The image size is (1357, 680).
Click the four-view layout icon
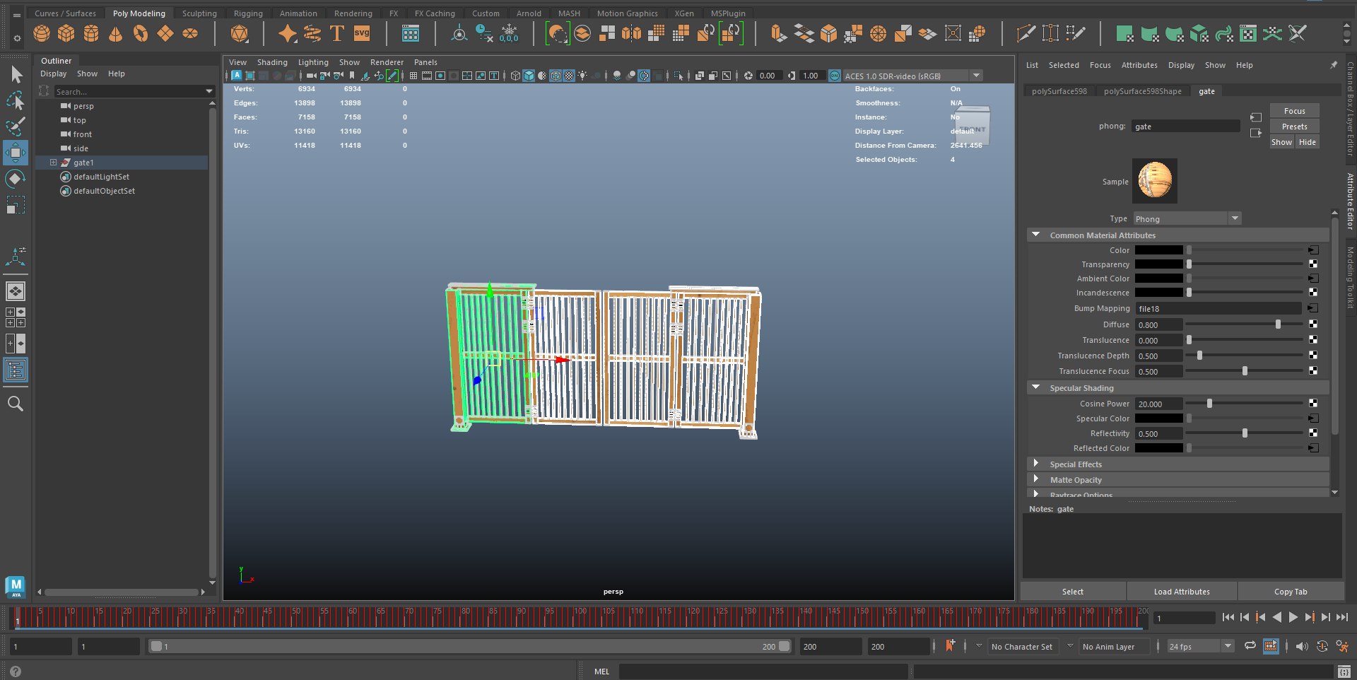16,317
